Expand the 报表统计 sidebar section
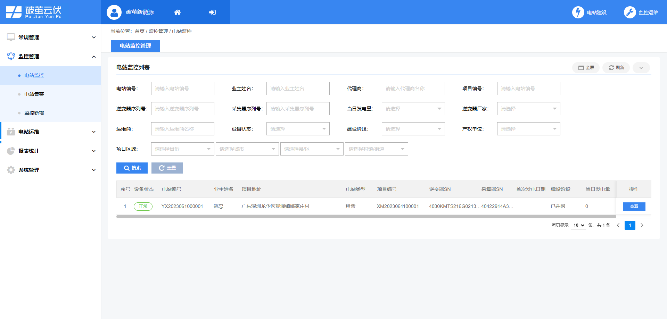 pos(51,151)
